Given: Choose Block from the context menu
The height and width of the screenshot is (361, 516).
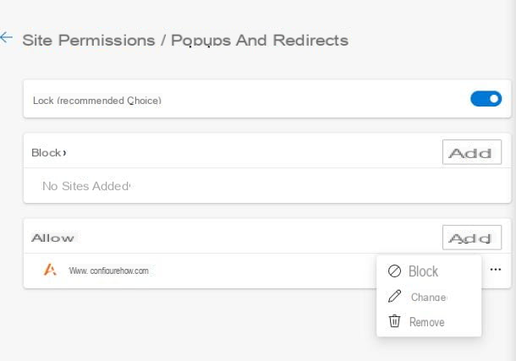Looking at the screenshot, I should pos(423,271).
